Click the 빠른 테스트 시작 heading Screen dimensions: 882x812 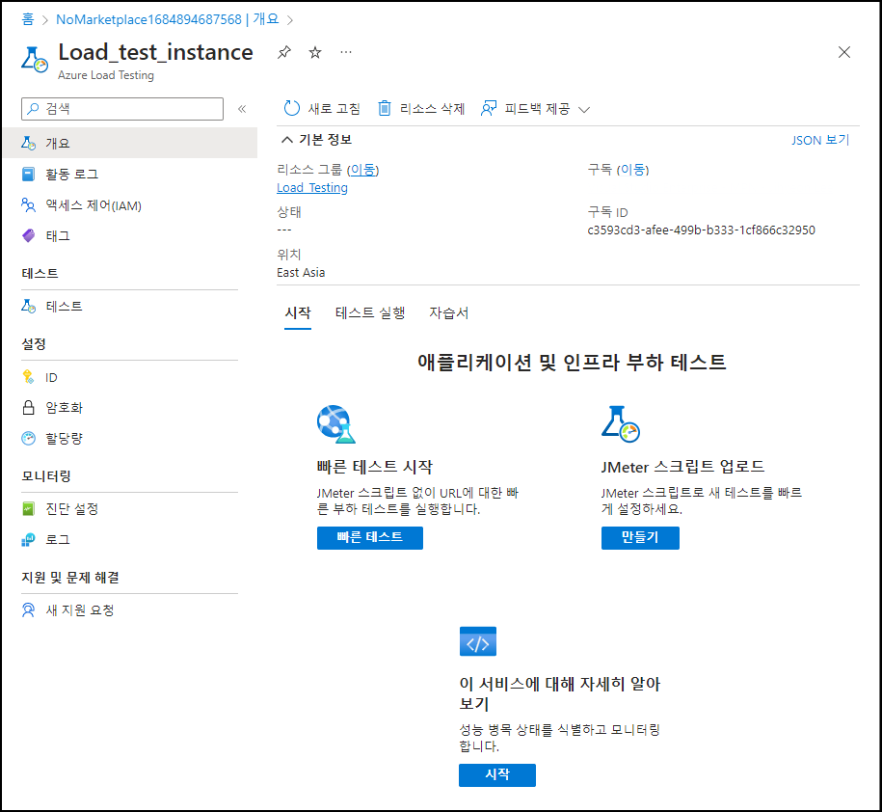(375, 467)
